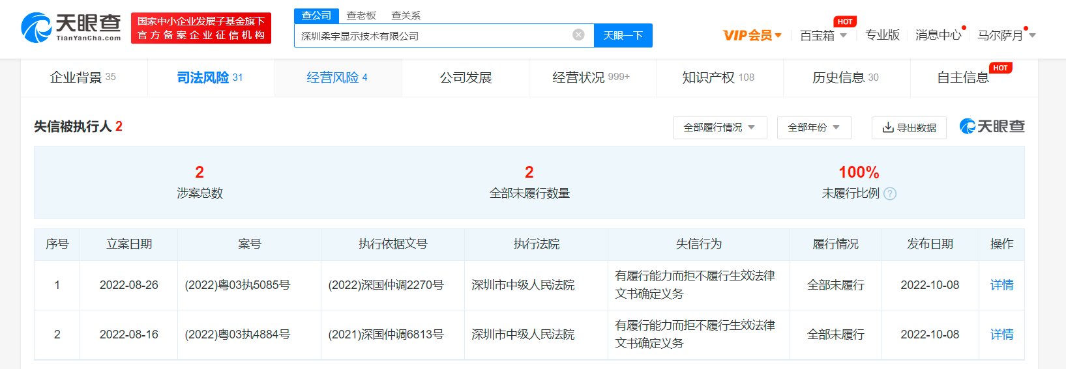Open the 历史信息 tab

[x=846, y=77]
